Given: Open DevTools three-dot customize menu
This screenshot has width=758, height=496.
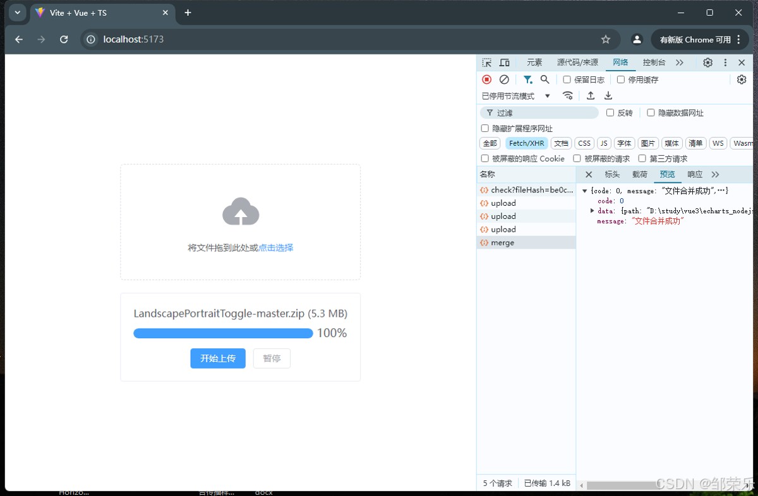Looking at the screenshot, I should tap(725, 62).
